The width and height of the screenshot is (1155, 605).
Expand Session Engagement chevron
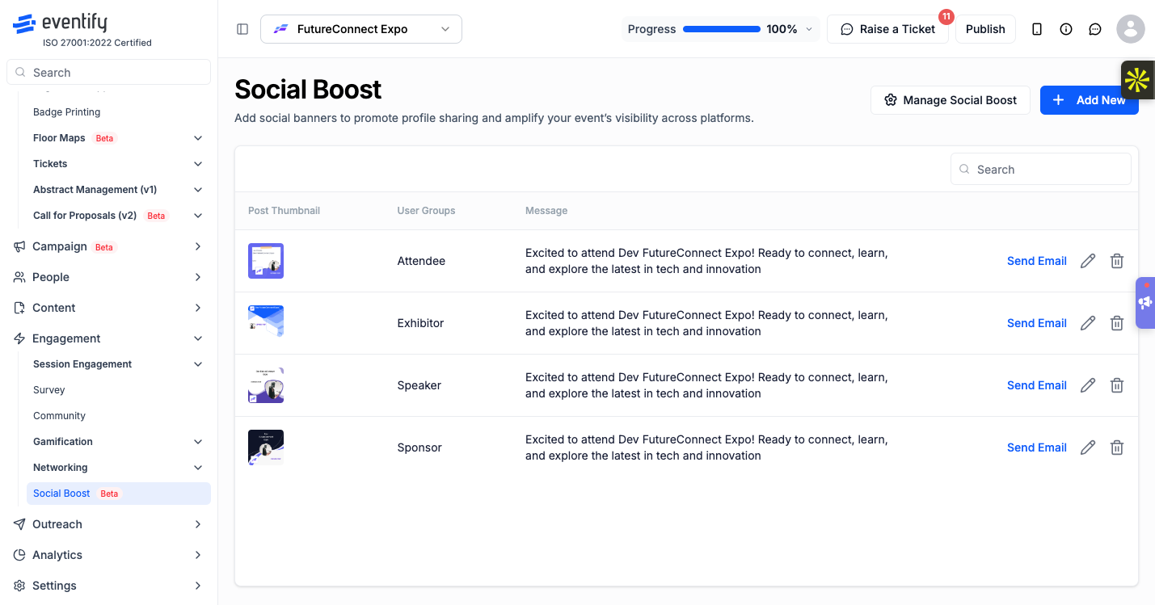tap(198, 364)
